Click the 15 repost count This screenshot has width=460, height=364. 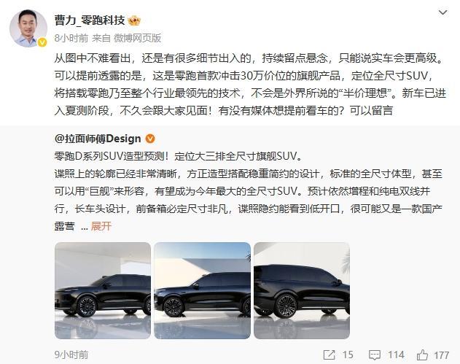348,355
